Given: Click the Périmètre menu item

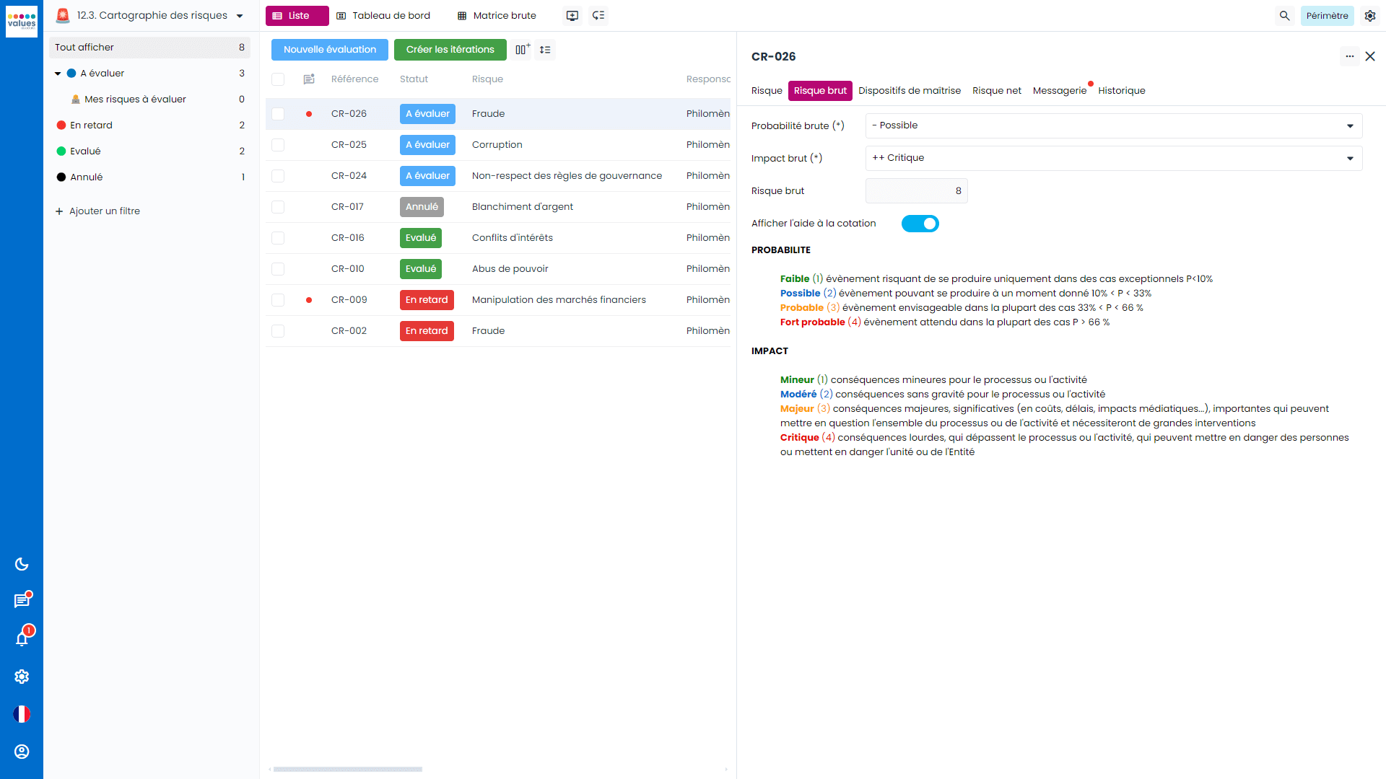Looking at the screenshot, I should pos(1327,15).
